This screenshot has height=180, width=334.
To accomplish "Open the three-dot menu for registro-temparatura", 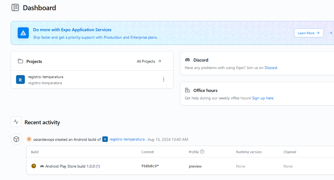I will 163,80.
